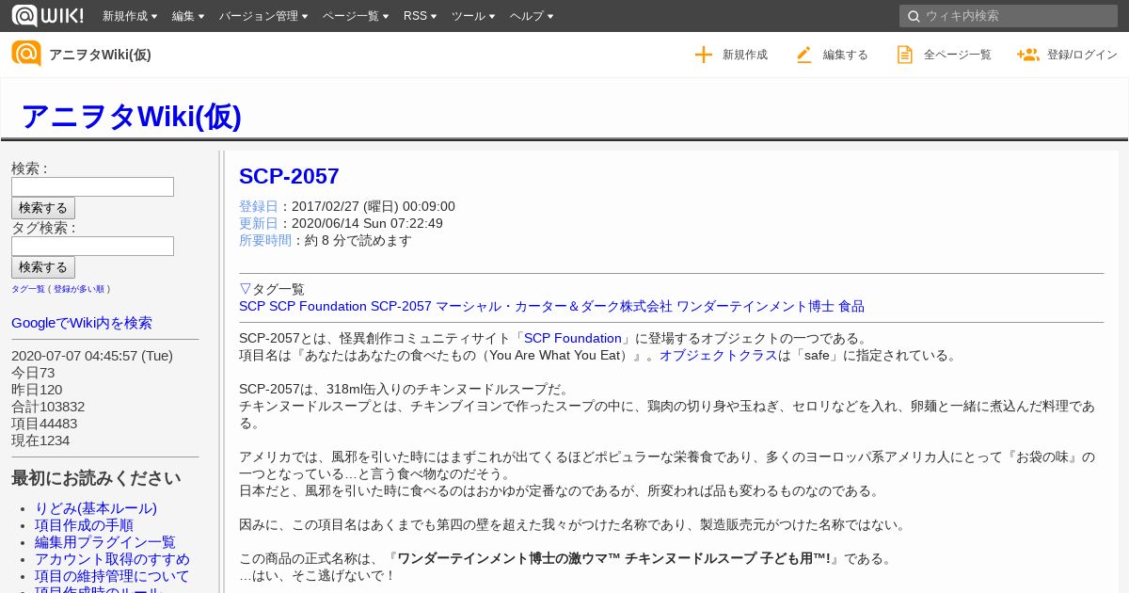Expand the バージョン管理 menu
The width and height of the screenshot is (1129, 593).
(x=263, y=16)
